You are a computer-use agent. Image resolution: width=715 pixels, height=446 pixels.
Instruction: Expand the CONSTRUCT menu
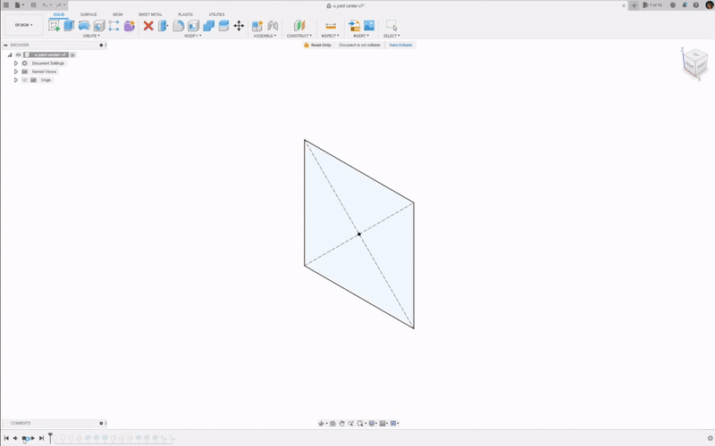(299, 36)
